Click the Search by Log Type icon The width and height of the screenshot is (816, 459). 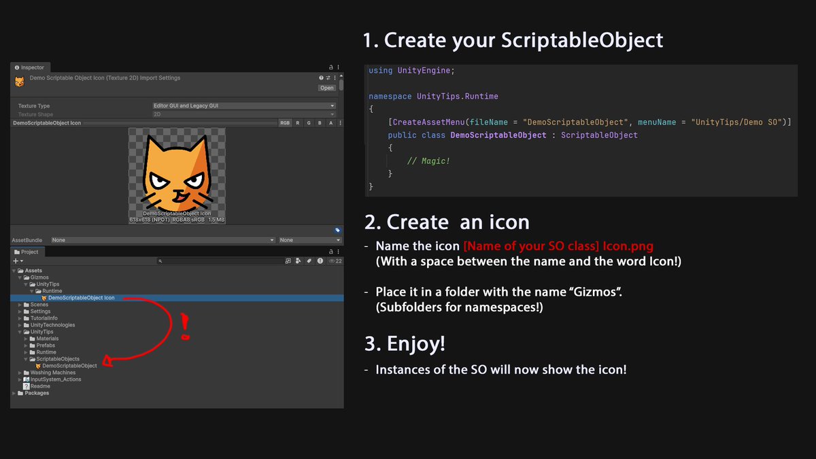click(319, 260)
